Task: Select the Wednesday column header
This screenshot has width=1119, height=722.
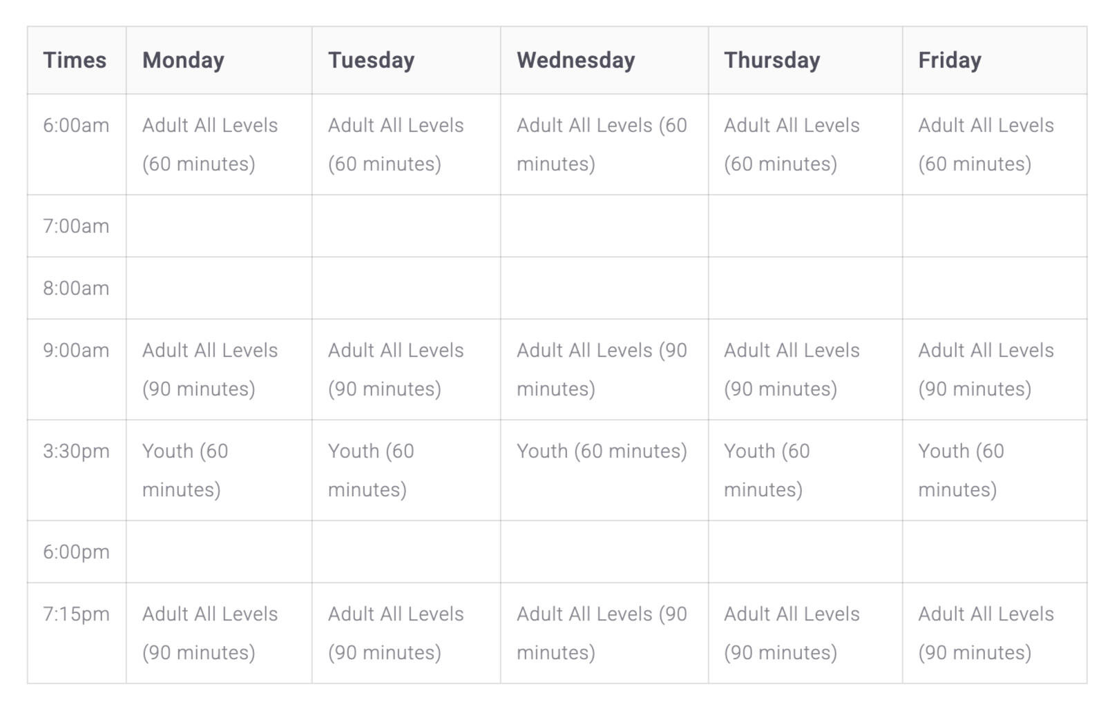Action: [x=575, y=60]
